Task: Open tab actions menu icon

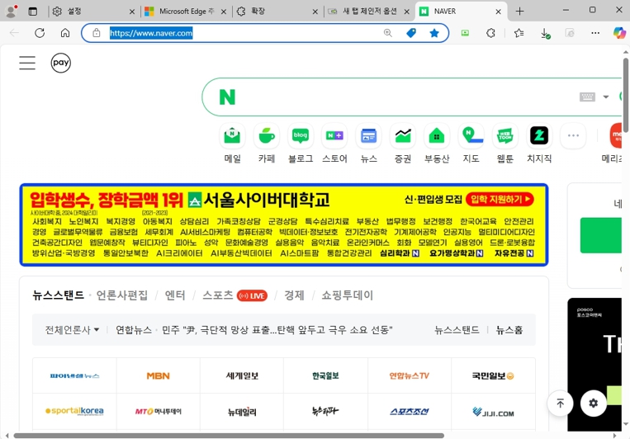Action: click(x=33, y=12)
